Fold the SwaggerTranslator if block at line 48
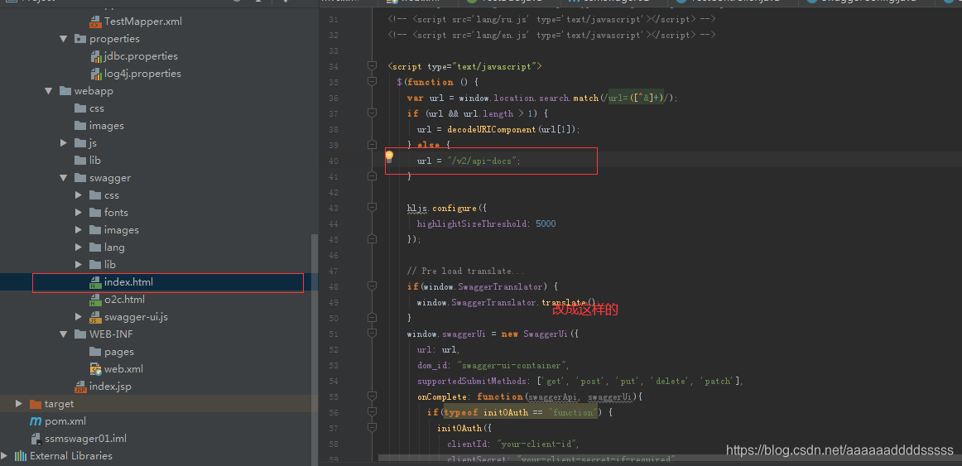The width and height of the screenshot is (962, 466). pyautogui.click(x=371, y=286)
